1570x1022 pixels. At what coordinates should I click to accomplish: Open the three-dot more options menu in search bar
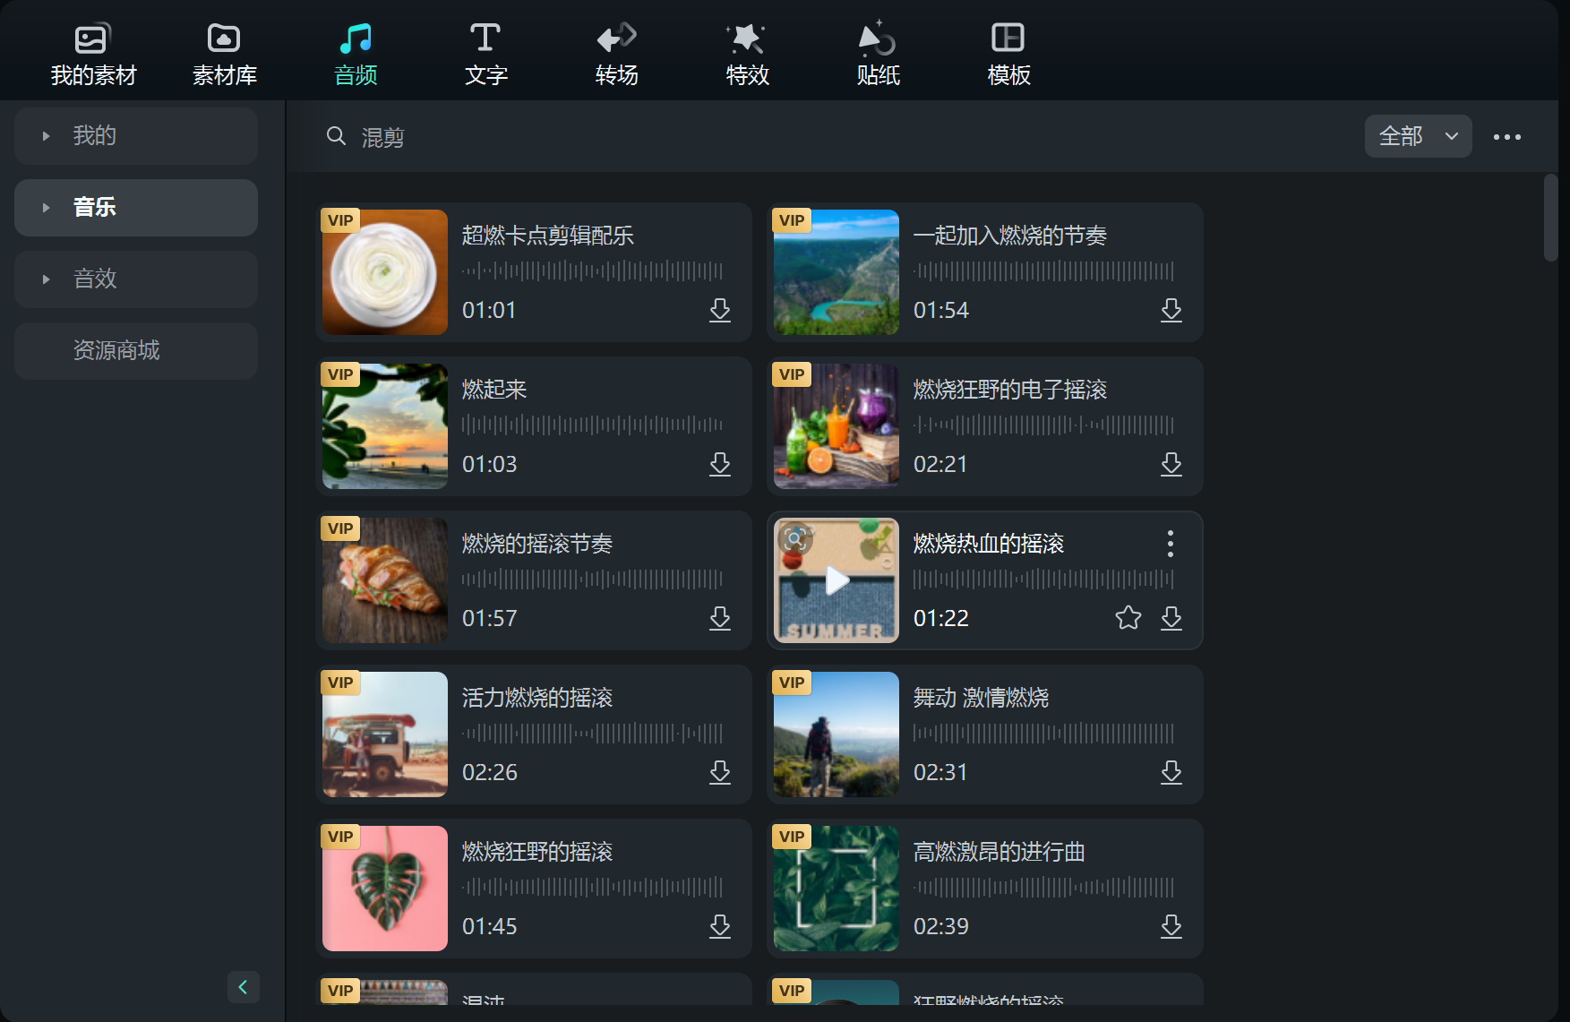[1506, 137]
